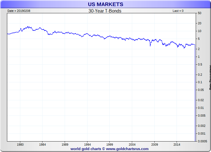Click the y-axis value 20
This screenshot has width=211, height=152.
tap(200, 23)
